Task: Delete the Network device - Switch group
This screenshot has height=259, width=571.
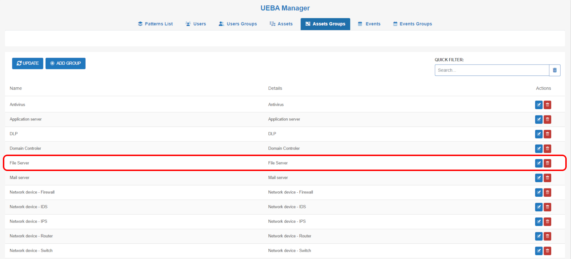Action: click(547, 251)
